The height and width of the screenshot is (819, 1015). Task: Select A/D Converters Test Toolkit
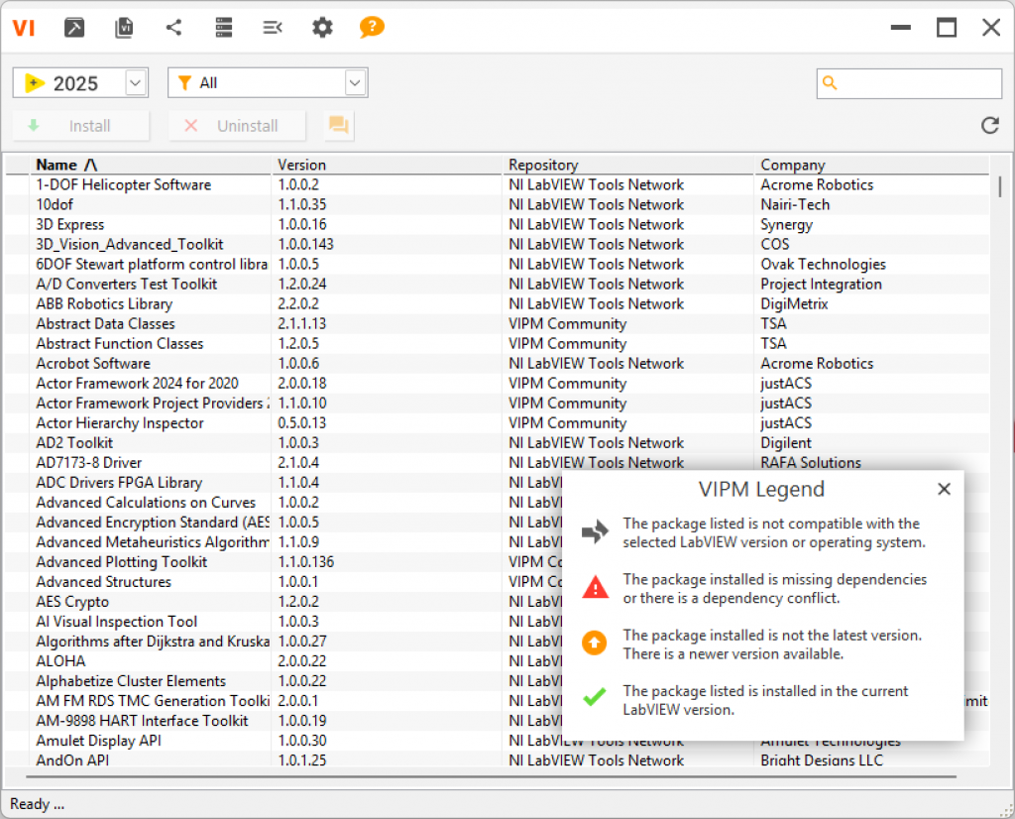point(498,285)
